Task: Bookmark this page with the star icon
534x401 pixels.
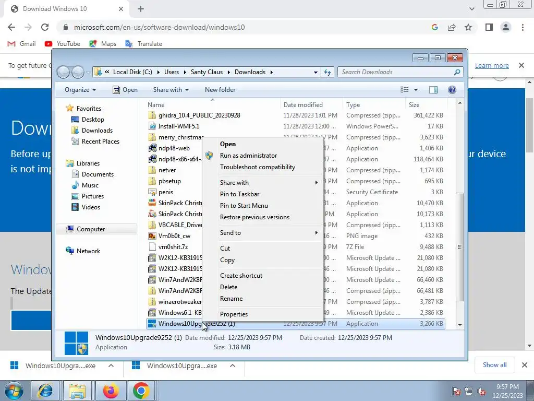Action: click(x=468, y=27)
